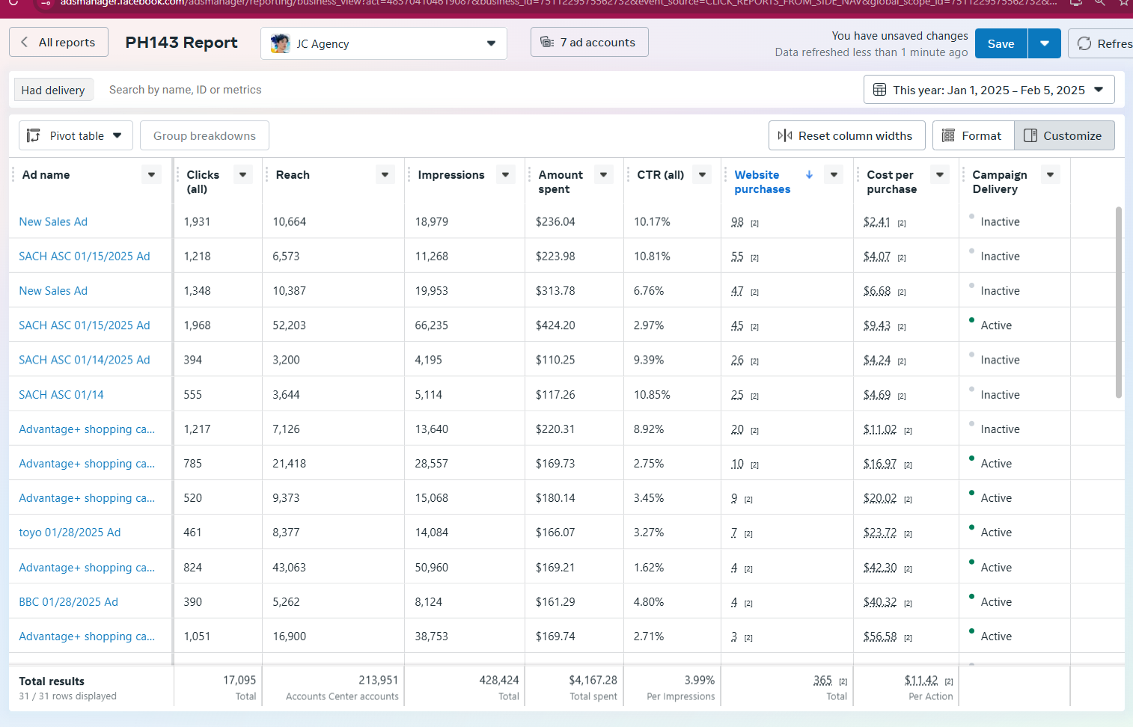Click the Save button
Image resolution: width=1133 pixels, height=727 pixels.
pos(1001,43)
